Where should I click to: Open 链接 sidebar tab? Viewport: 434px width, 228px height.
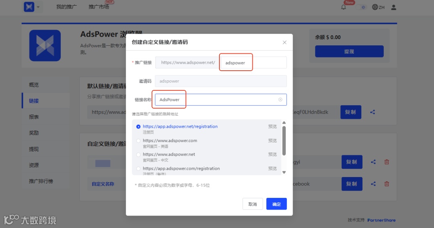coord(46,101)
